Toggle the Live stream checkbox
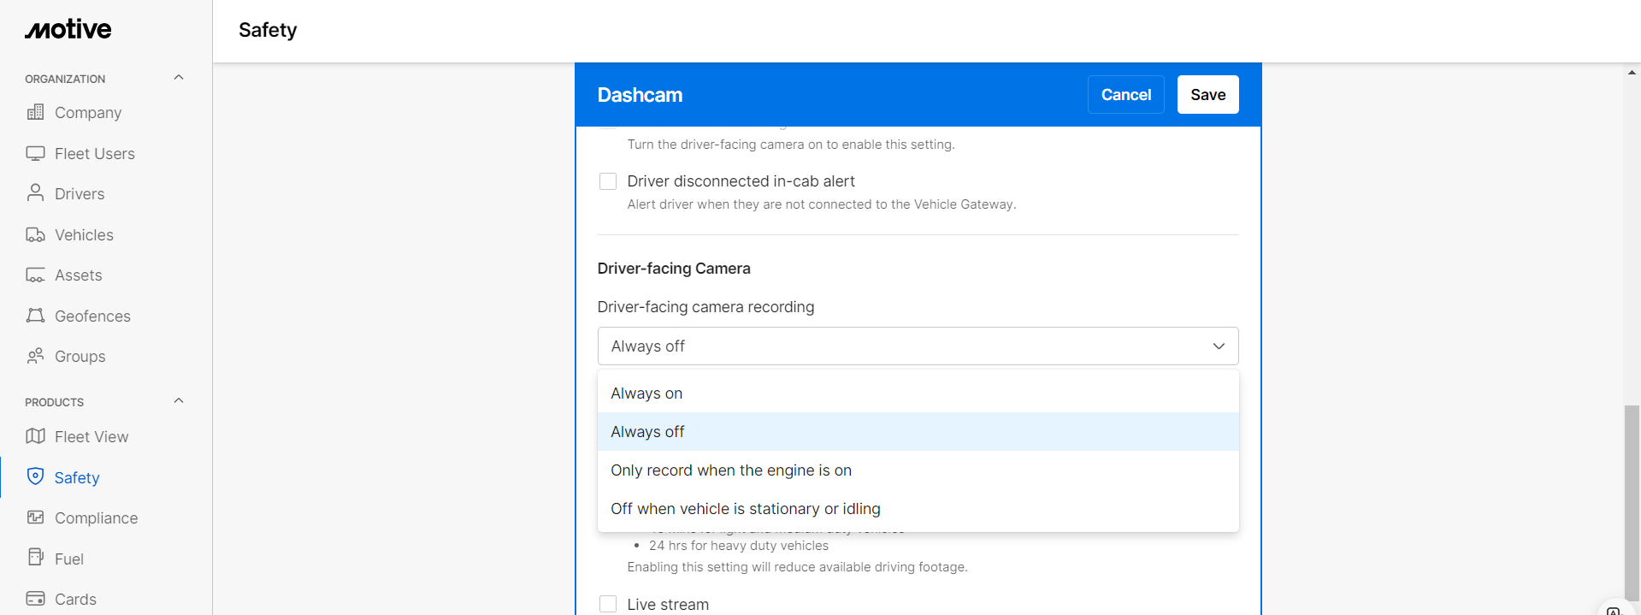 click(x=608, y=604)
